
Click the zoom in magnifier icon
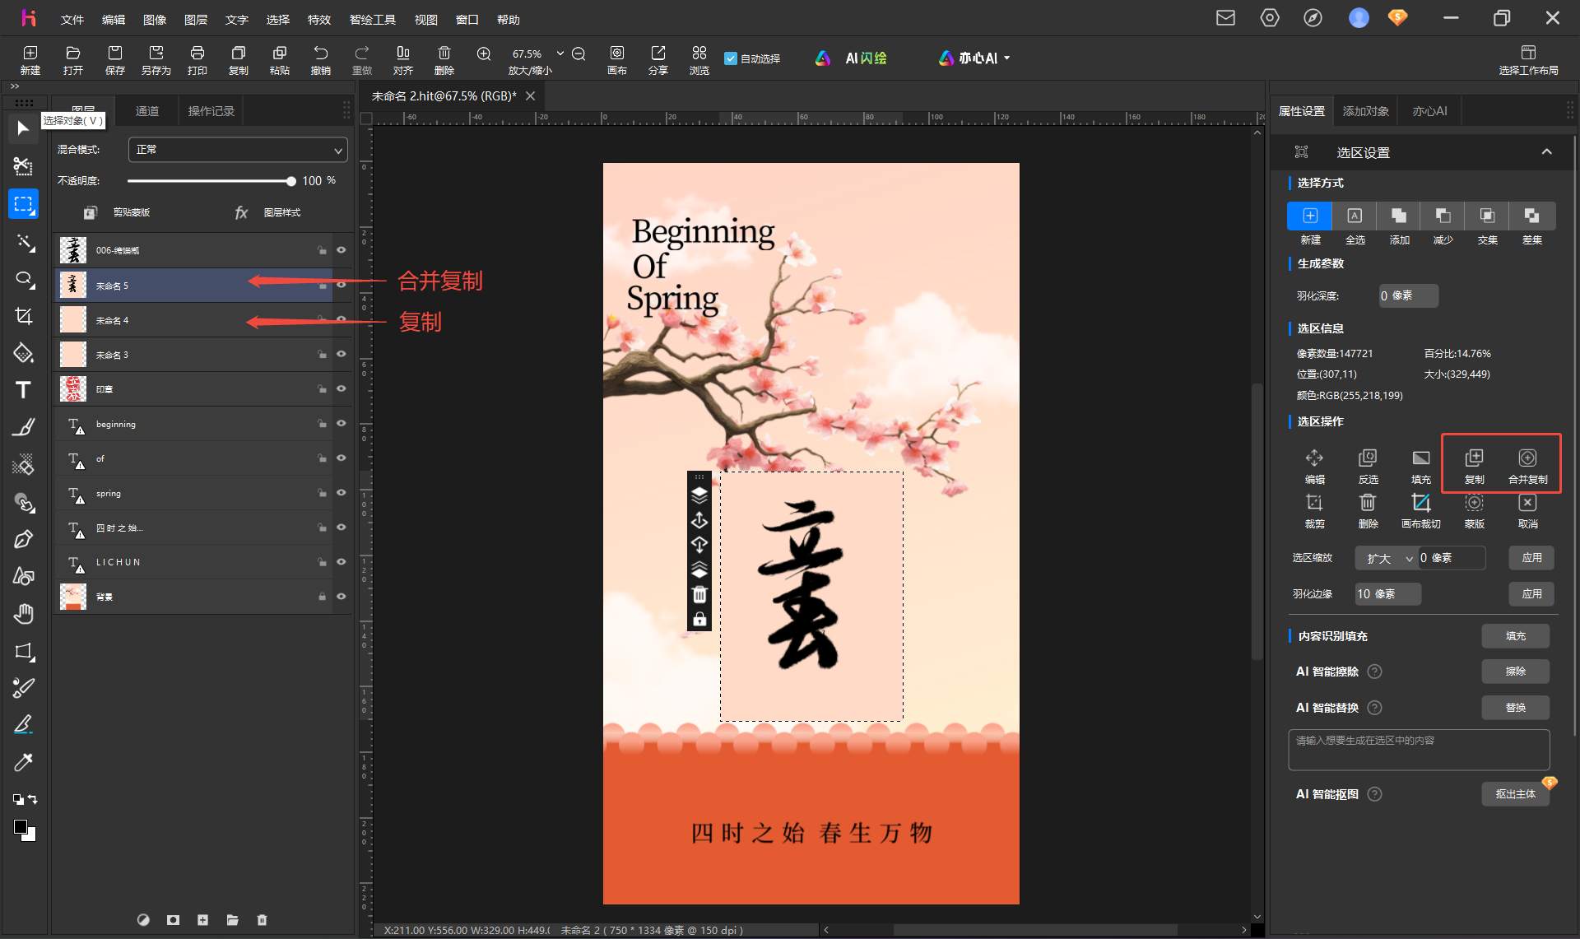[484, 53]
